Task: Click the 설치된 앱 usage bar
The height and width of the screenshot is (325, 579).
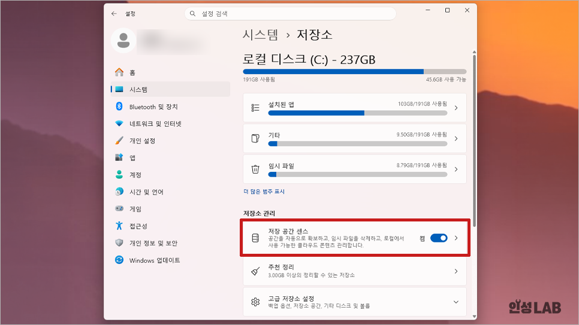Action: (357, 113)
